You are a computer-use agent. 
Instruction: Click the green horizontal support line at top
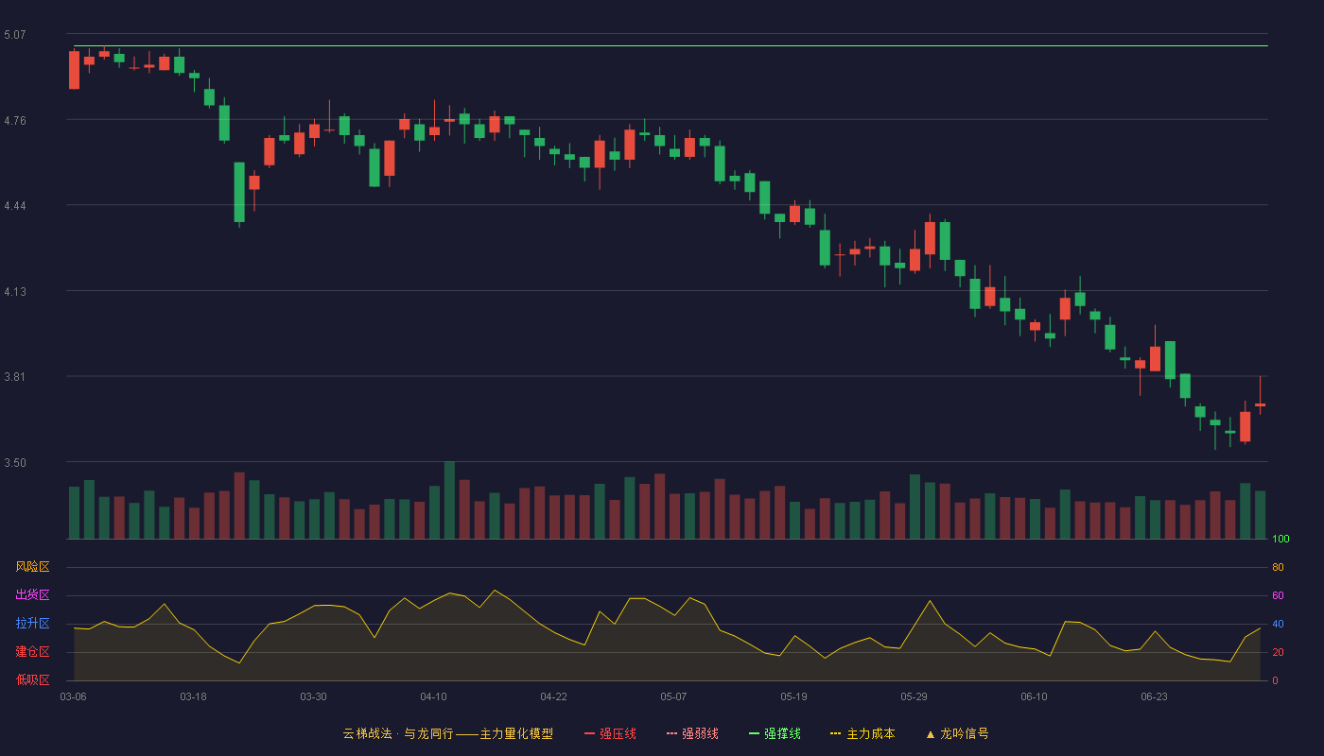click(671, 45)
